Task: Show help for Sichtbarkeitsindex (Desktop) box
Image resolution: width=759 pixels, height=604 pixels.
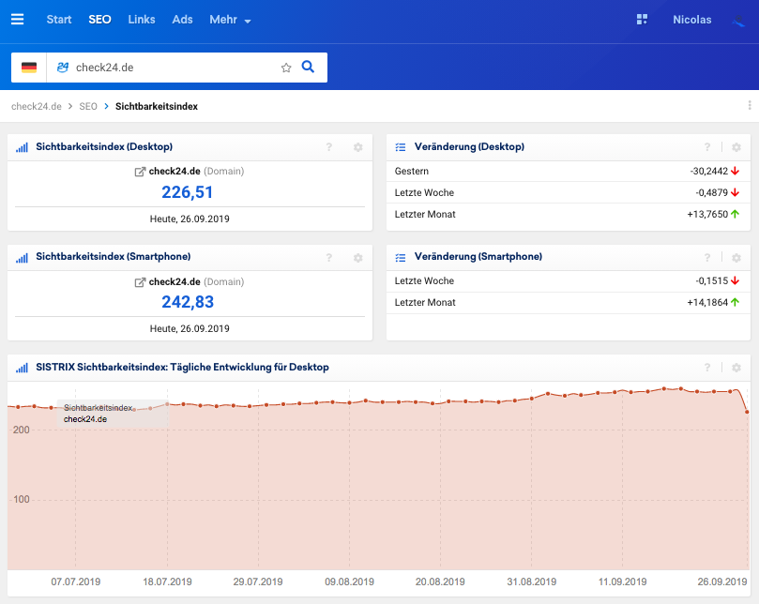Action: click(x=329, y=147)
